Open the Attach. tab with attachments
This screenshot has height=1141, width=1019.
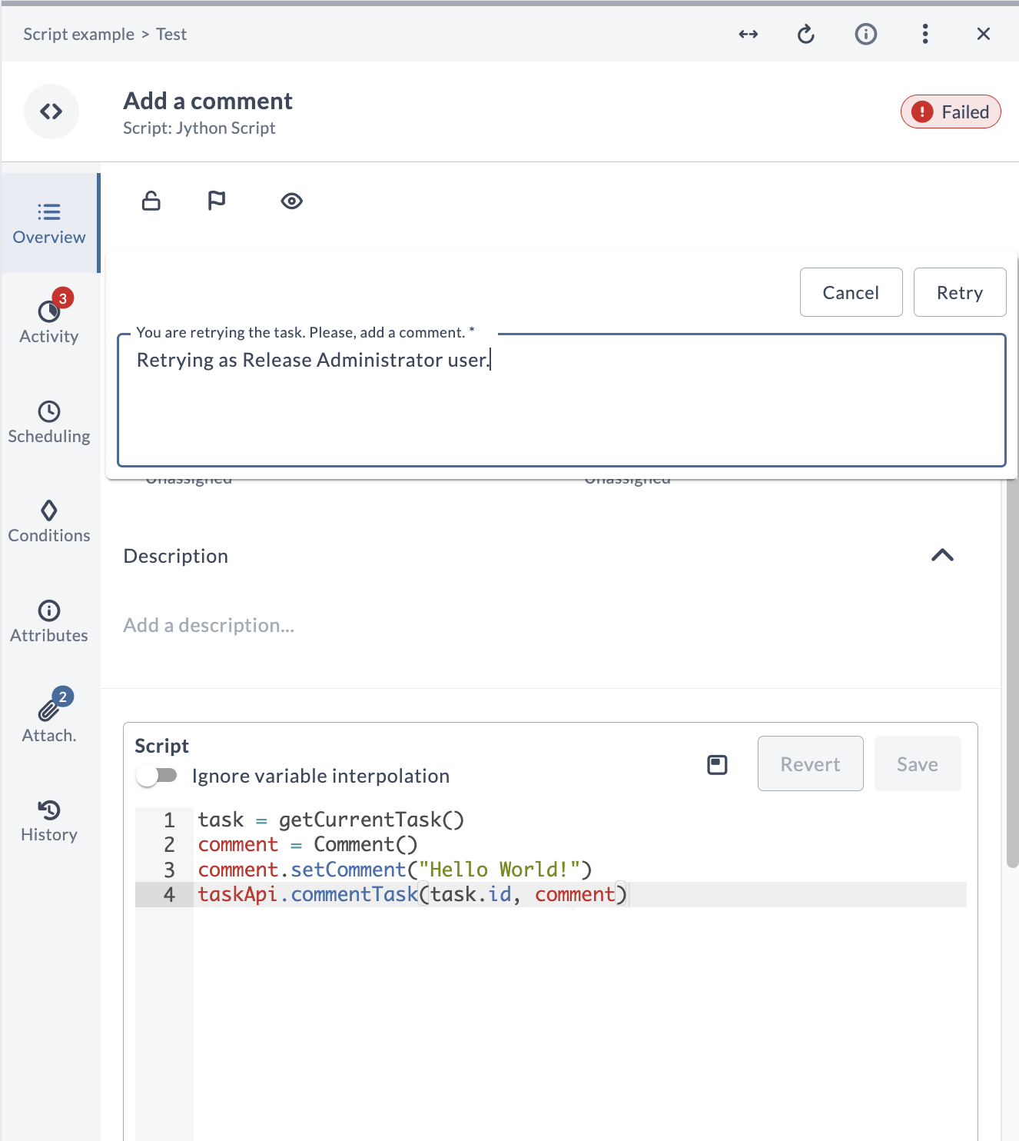(49, 720)
